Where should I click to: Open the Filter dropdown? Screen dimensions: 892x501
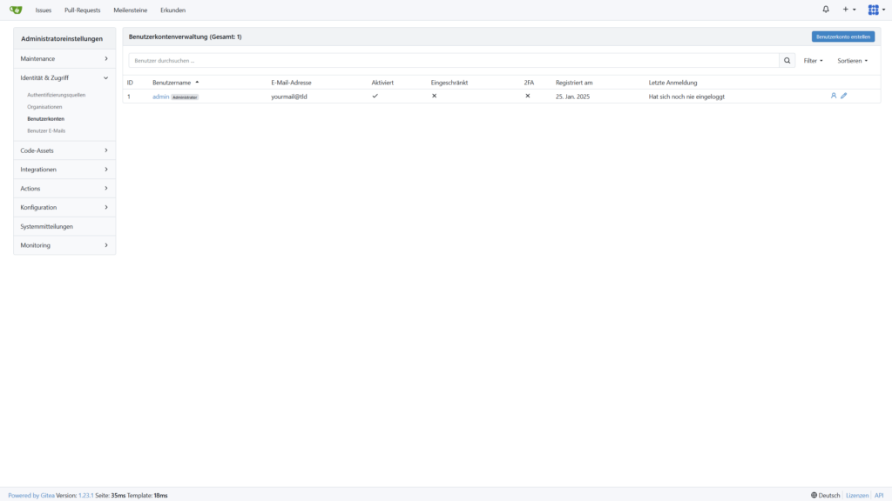813,61
